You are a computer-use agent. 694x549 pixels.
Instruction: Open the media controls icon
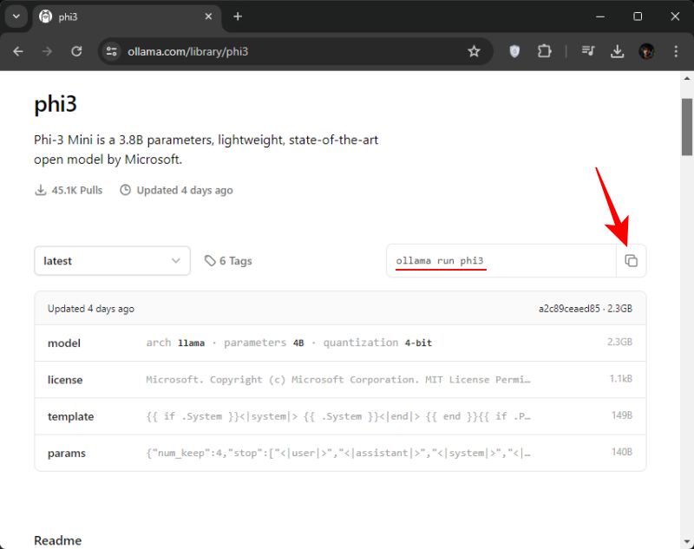point(588,52)
